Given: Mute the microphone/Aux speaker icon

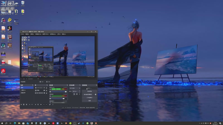Looking at the screenshot, I should point(50,92).
